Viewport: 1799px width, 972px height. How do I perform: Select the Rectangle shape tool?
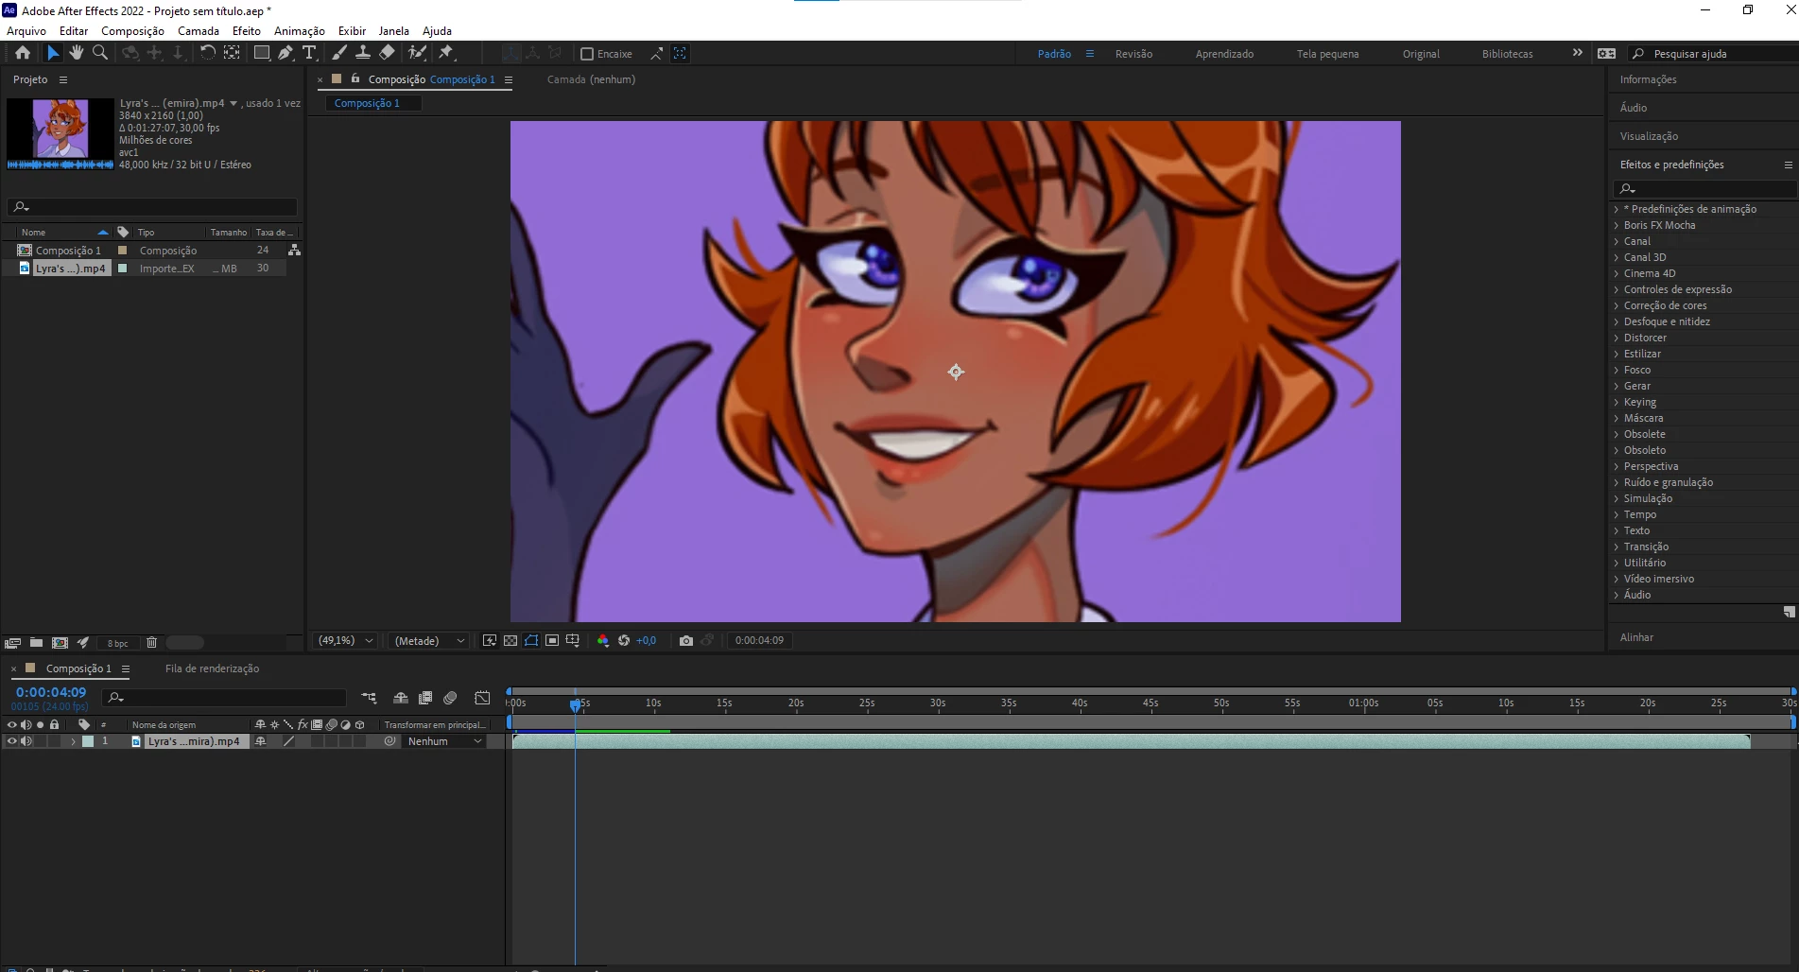click(x=262, y=53)
